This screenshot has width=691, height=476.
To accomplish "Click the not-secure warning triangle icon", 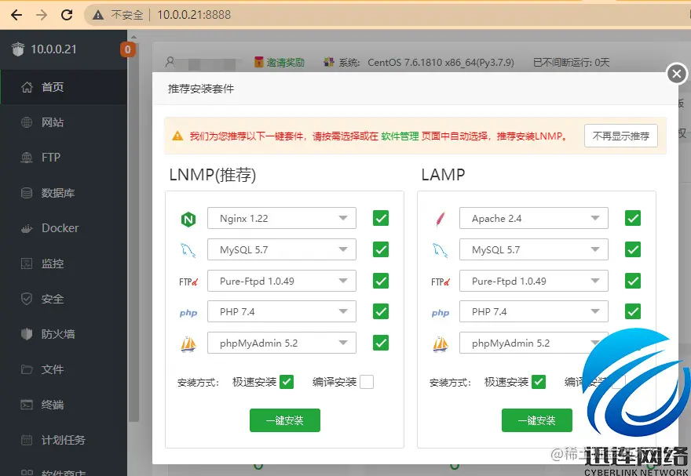I will coord(98,15).
